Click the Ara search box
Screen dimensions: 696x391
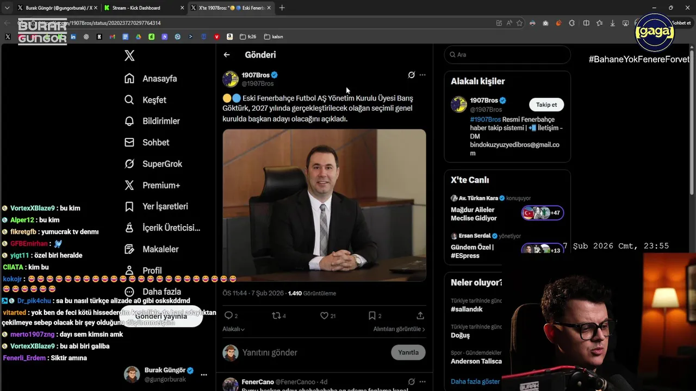point(507,55)
